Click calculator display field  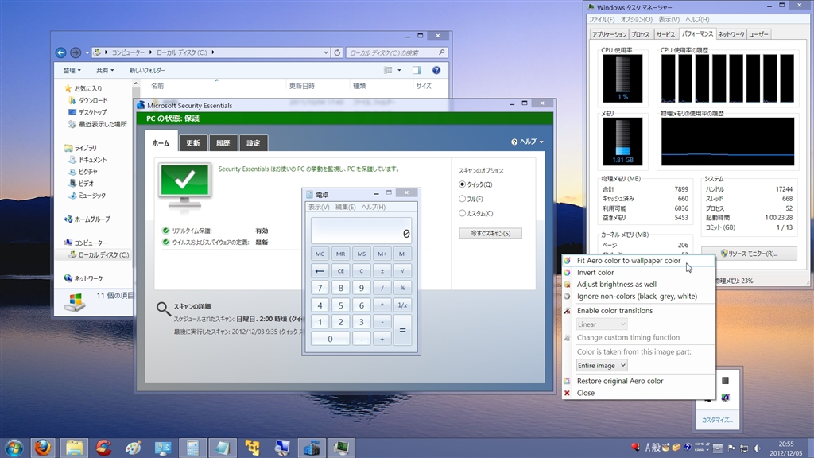coord(361,231)
